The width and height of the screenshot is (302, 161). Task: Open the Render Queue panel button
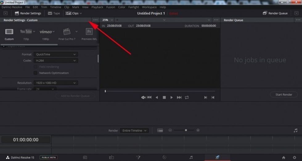coord(275,13)
